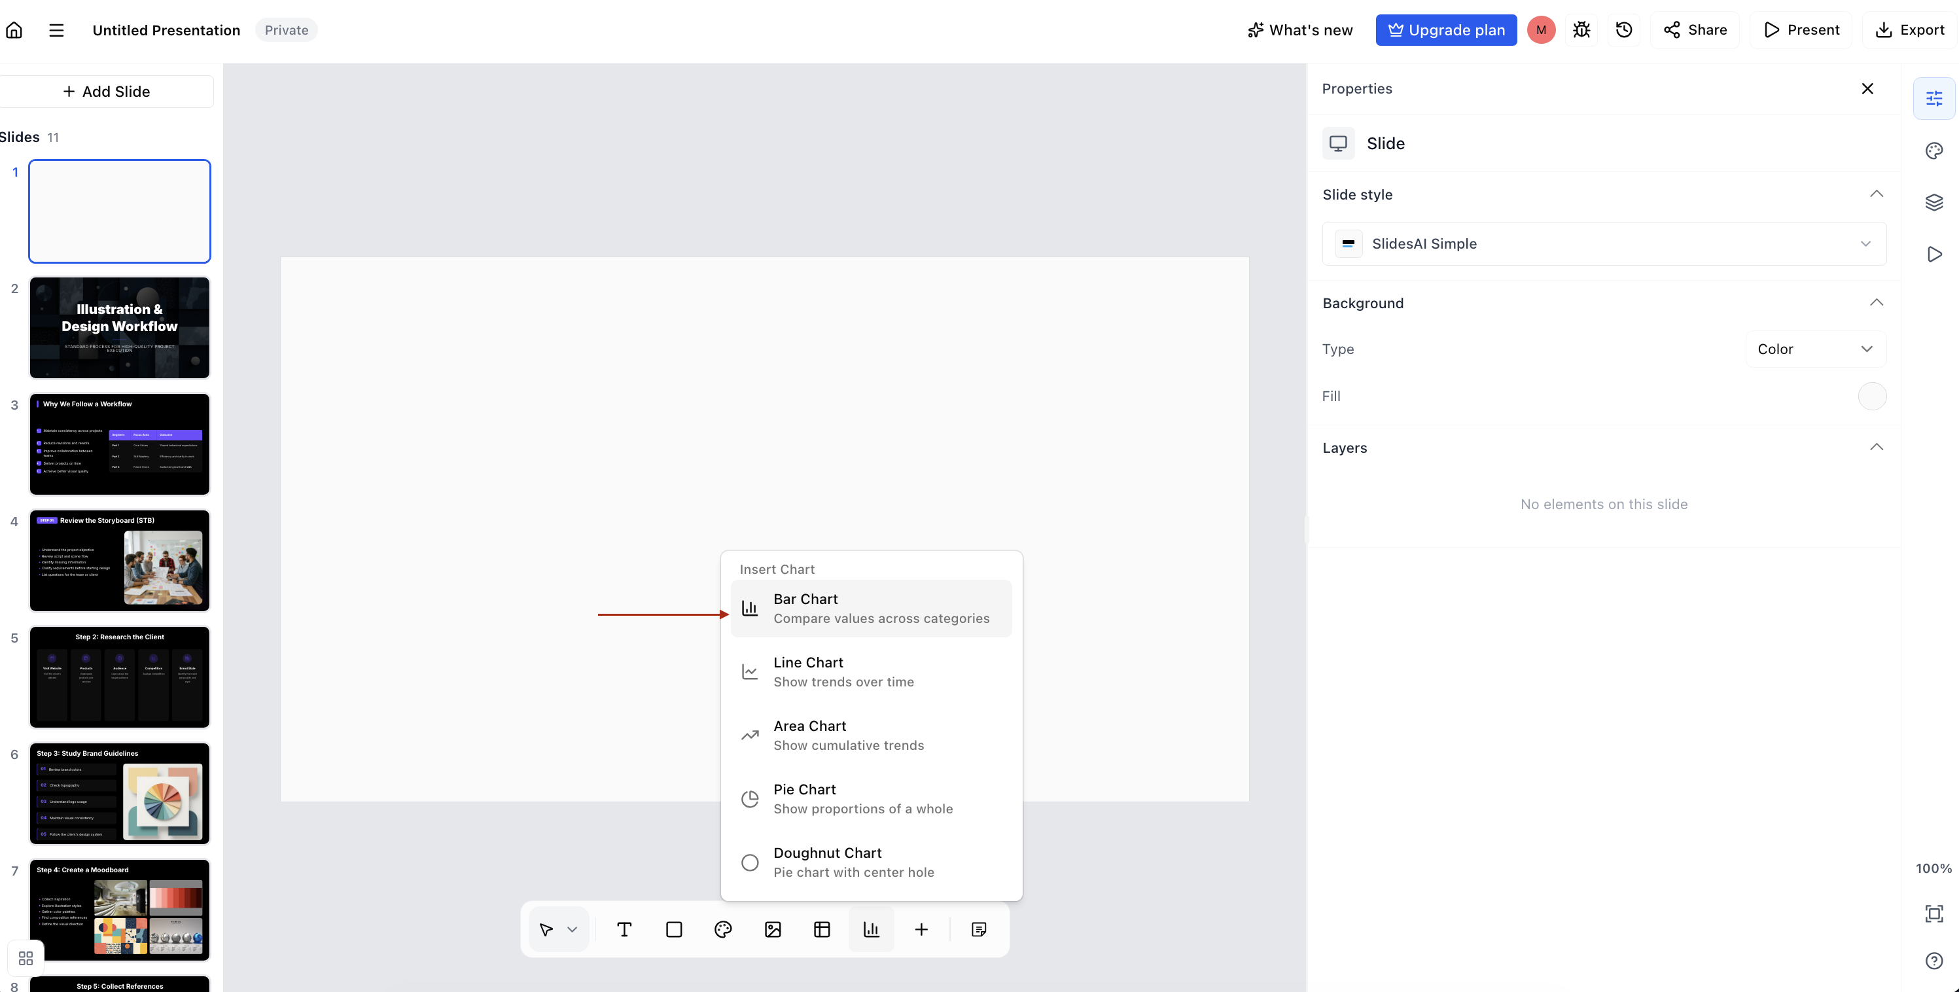Open the theme palette tool in bottom toolbar

(723, 929)
